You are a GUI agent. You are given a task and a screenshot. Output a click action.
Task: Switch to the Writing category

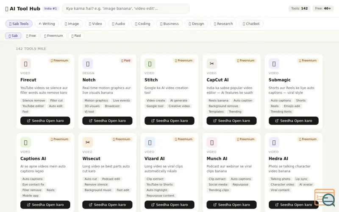click(x=47, y=24)
